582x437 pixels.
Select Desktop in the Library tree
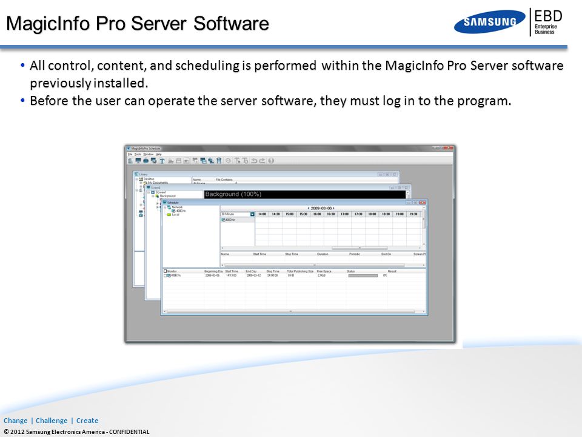149,179
